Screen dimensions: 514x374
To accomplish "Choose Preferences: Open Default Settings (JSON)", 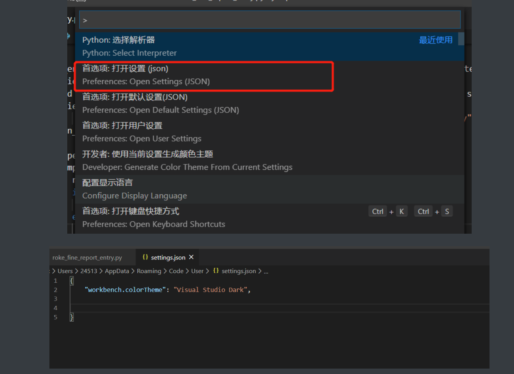I will [x=270, y=103].
